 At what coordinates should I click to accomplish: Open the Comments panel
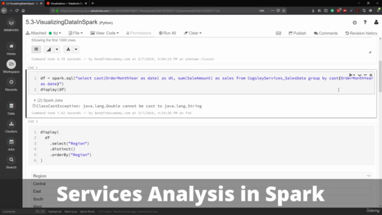326,33
